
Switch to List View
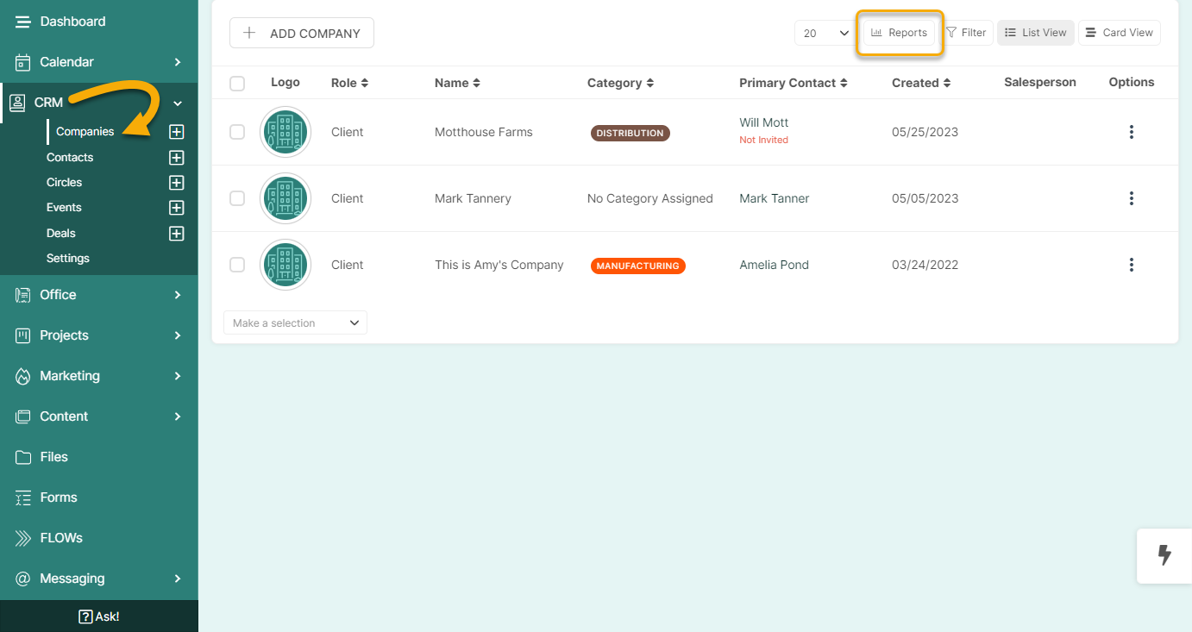click(1036, 33)
